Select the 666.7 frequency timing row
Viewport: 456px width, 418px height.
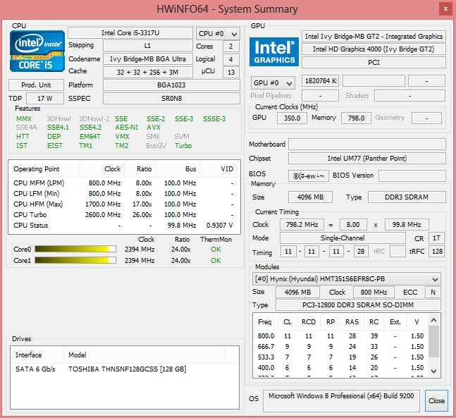[x=340, y=346]
